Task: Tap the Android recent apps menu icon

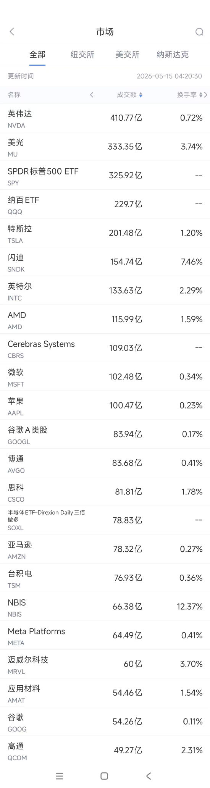Action: (x=60, y=776)
